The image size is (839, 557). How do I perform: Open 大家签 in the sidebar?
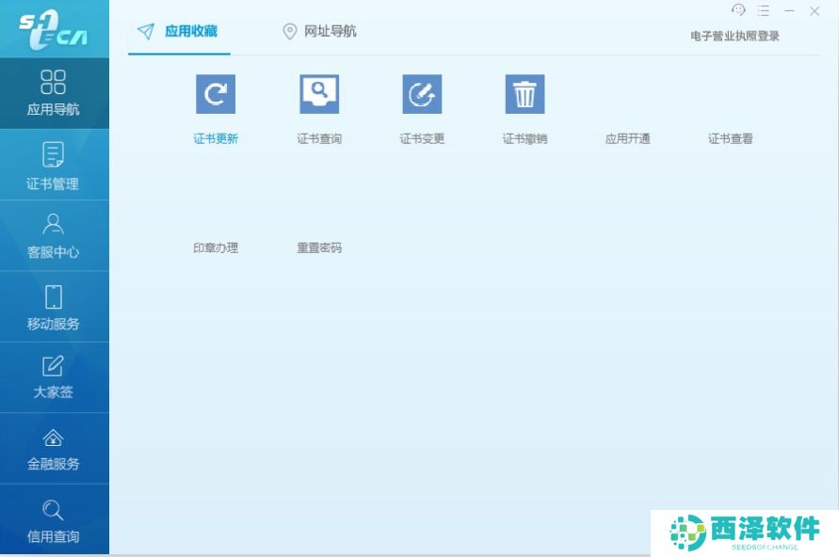[54, 377]
